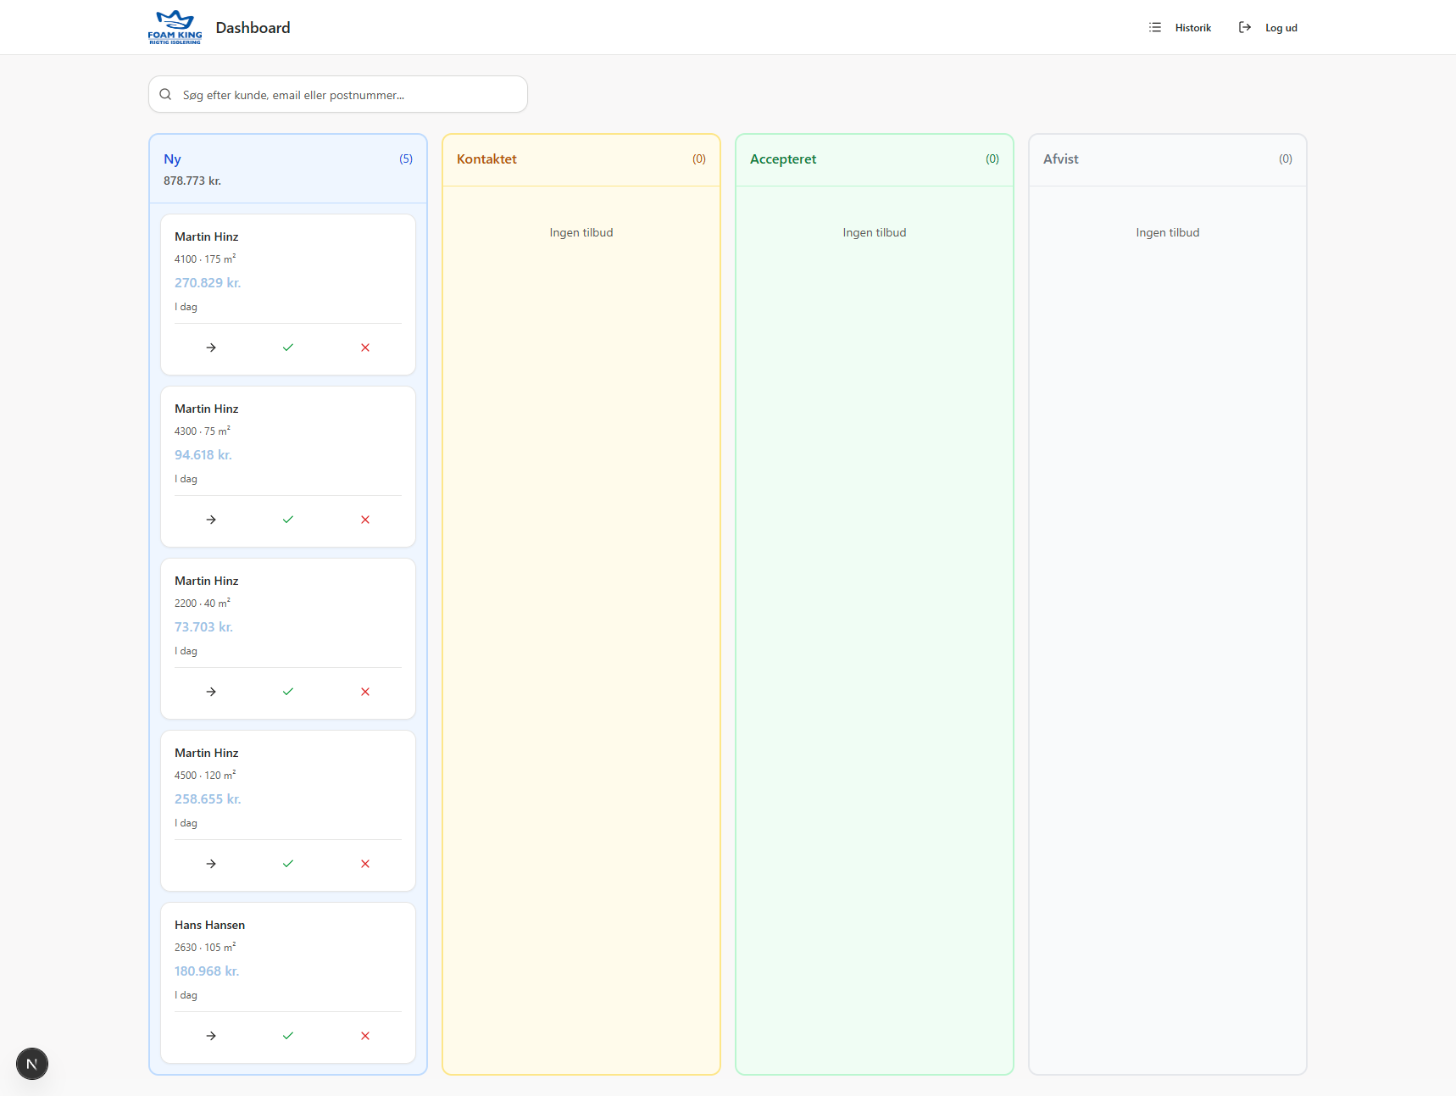Reject Hans Hansen's offer with red X
The image size is (1456, 1096).
pos(365,1036)
